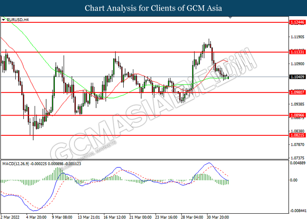Click the 1.08966 red price label
307x219 pixels.
(297, 115)
